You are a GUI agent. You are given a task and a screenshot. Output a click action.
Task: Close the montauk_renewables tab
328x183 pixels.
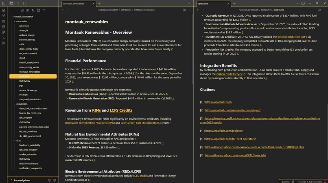(93, 4)
